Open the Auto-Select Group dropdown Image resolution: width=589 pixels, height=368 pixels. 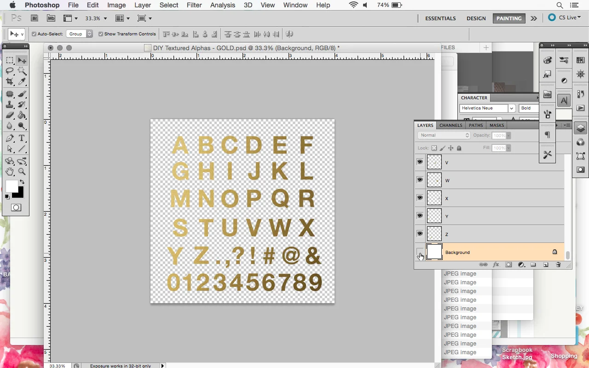coord(78,34)
